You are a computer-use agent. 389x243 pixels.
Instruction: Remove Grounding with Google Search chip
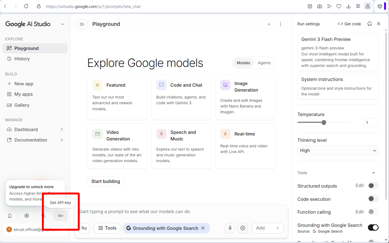click(x=203, y=228)
